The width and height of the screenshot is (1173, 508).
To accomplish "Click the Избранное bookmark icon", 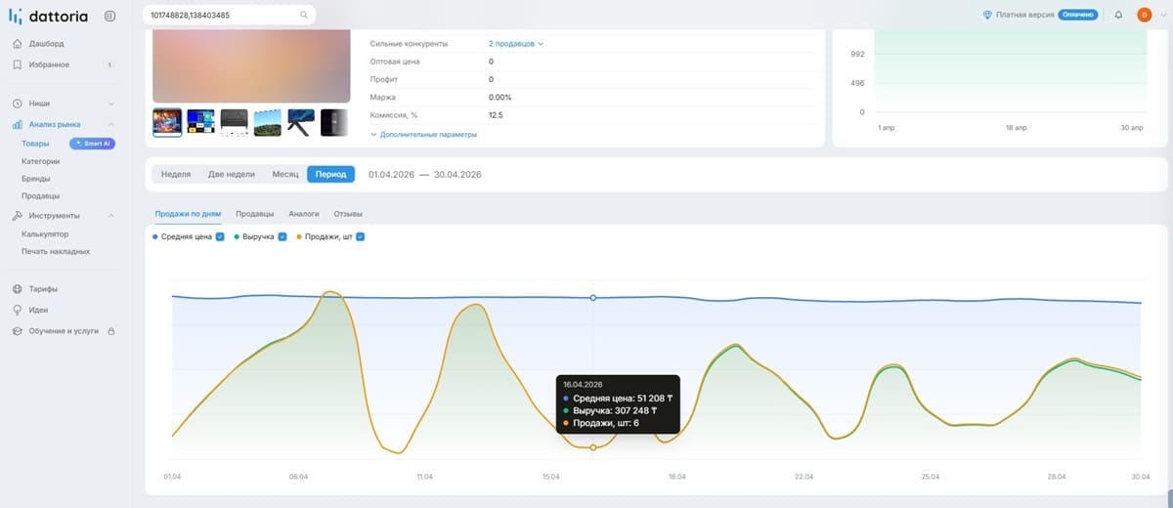I will (x=18, y=65).
